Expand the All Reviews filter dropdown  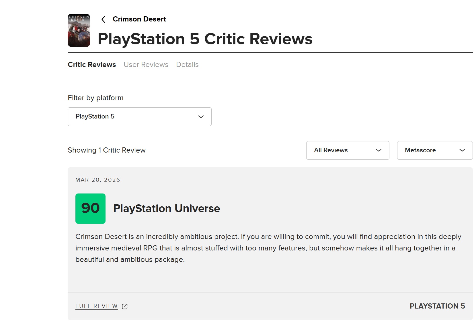347,150
